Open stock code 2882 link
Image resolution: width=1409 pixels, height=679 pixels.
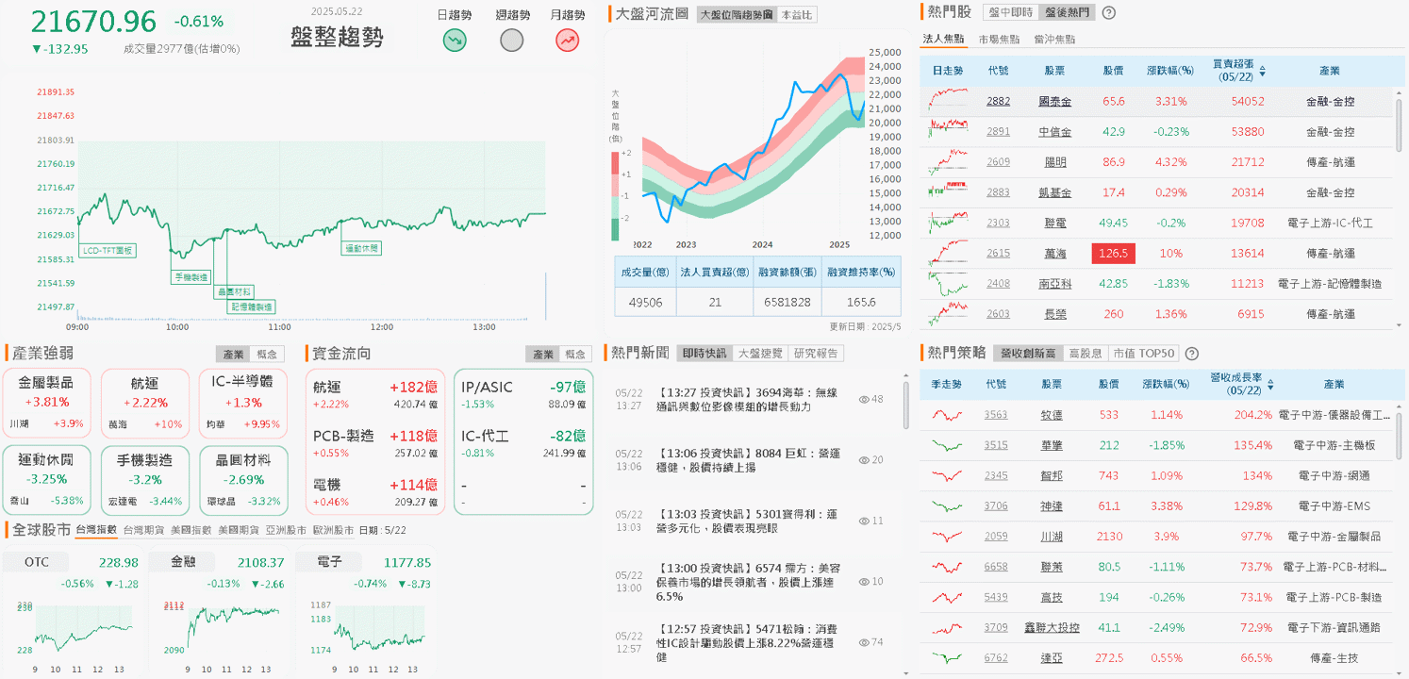pos(998,101)
